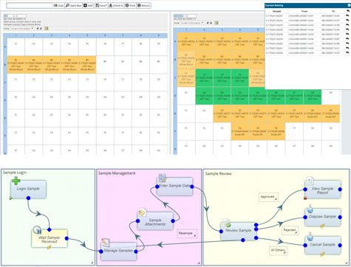351x267 pixels.
Task: Save changes with the Save toolbar button
Action: pos(101,5)
